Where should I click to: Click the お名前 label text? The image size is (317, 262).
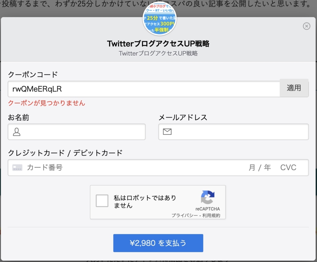[x=18, y=118]
